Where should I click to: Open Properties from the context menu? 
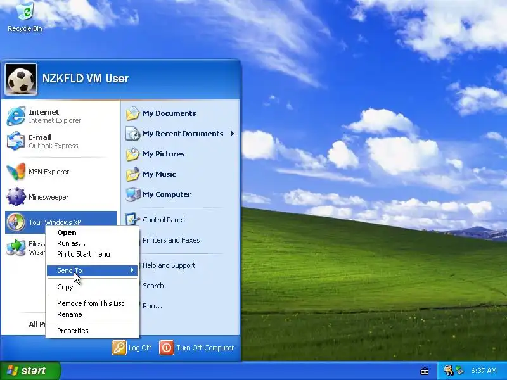click(93, 331)
